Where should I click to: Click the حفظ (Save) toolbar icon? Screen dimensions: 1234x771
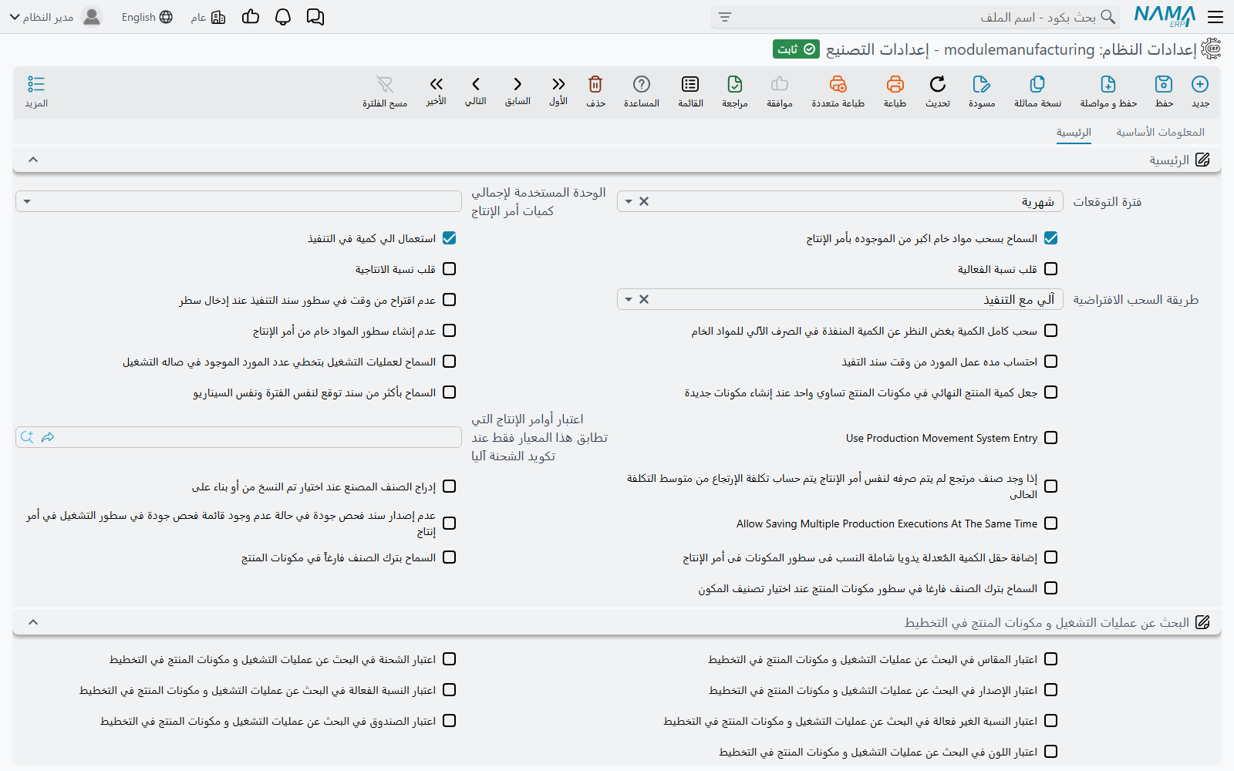1164,84
